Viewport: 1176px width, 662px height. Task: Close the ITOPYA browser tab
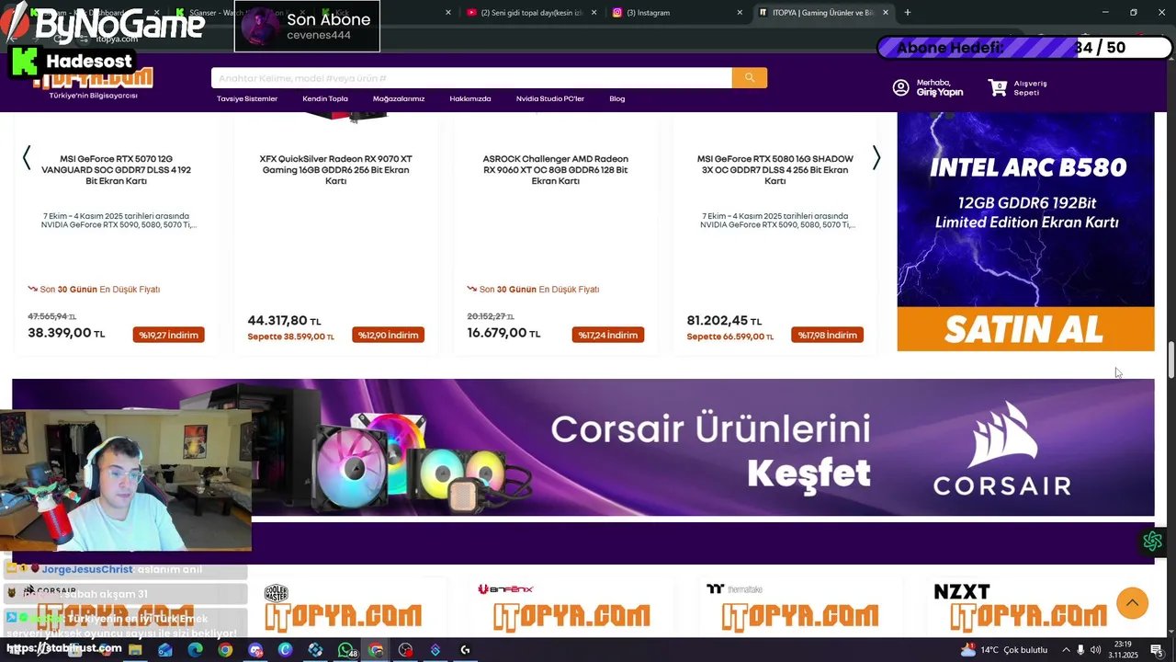click(x=886, y=13)
